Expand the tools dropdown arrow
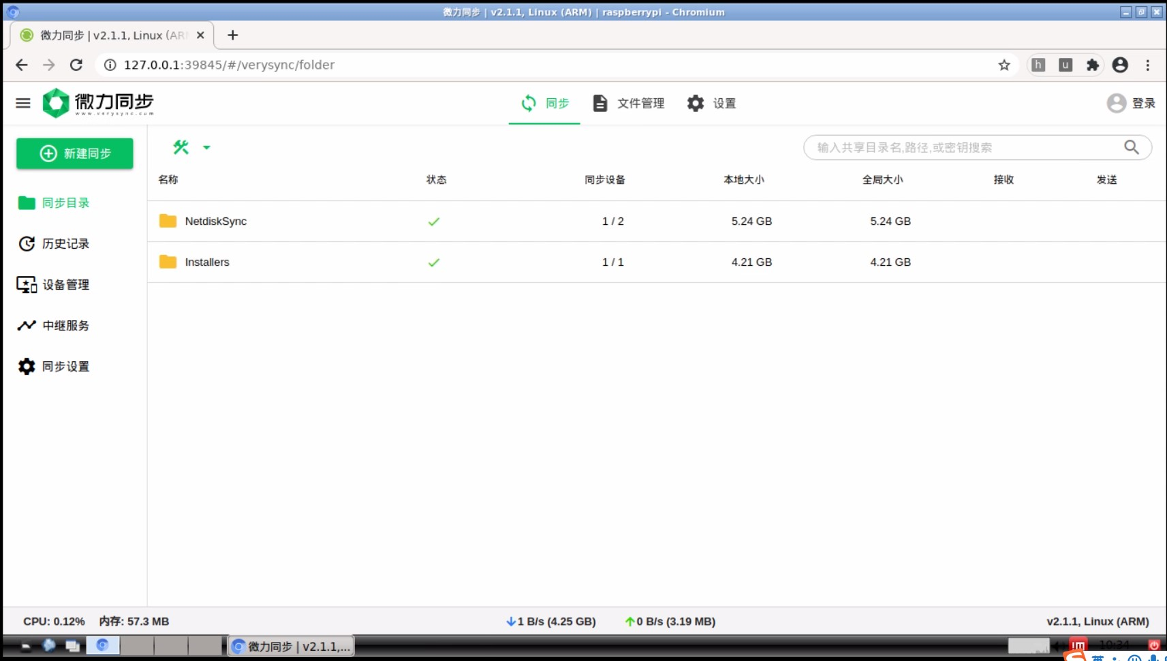1167x661 pixels. tap(206, 147)
